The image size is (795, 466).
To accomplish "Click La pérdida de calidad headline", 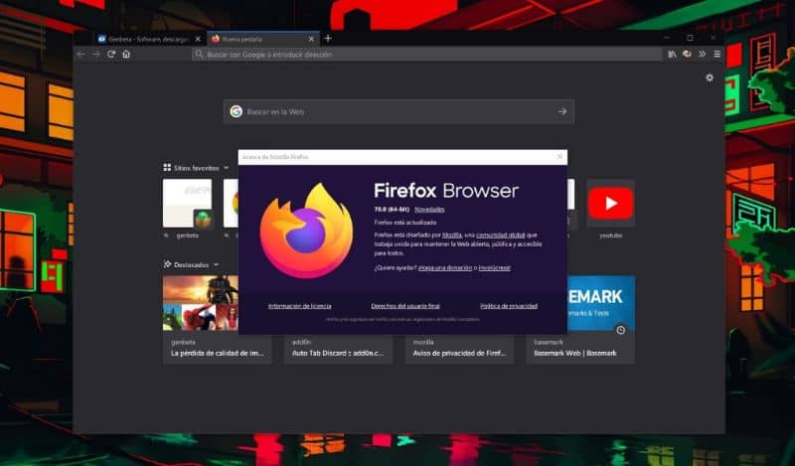I will 218,353.
